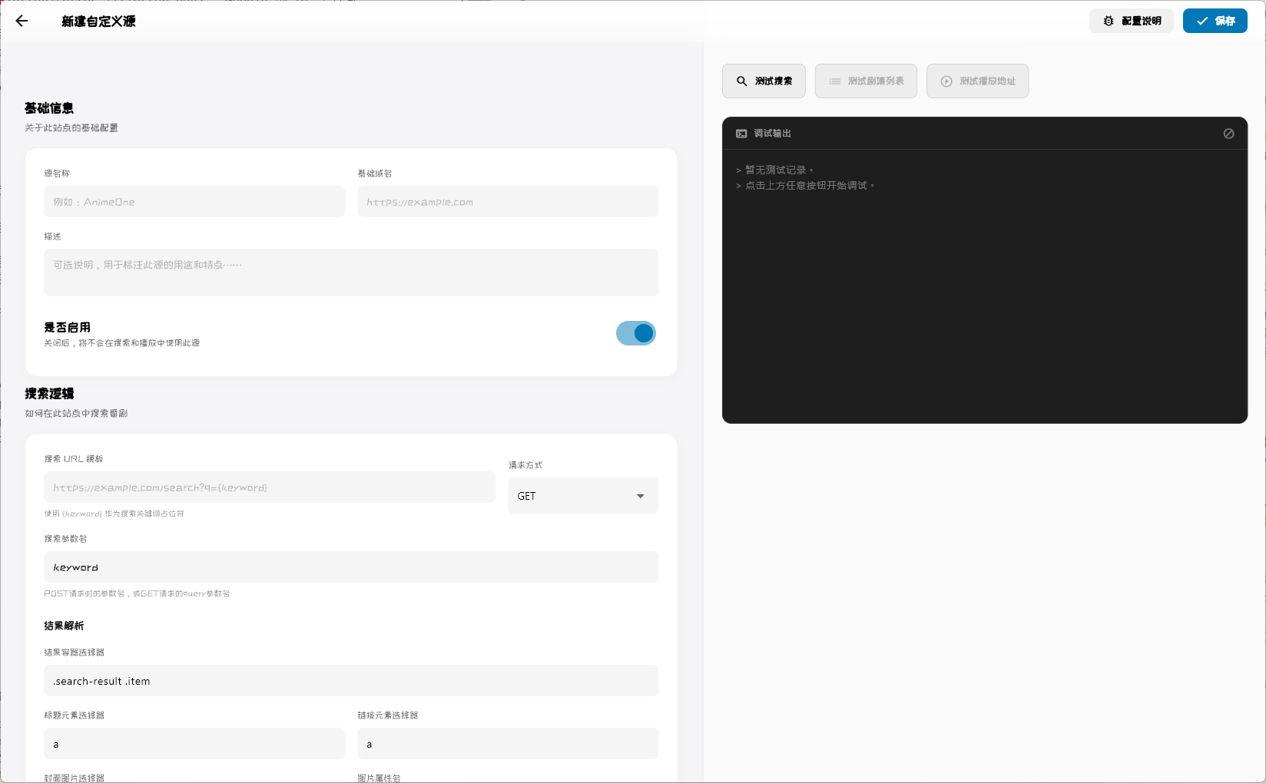Click the chevron next to GET
This screenshot has height=783, width=1266.
point(640,496)
